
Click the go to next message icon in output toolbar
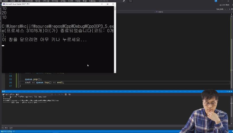(62, 94)
